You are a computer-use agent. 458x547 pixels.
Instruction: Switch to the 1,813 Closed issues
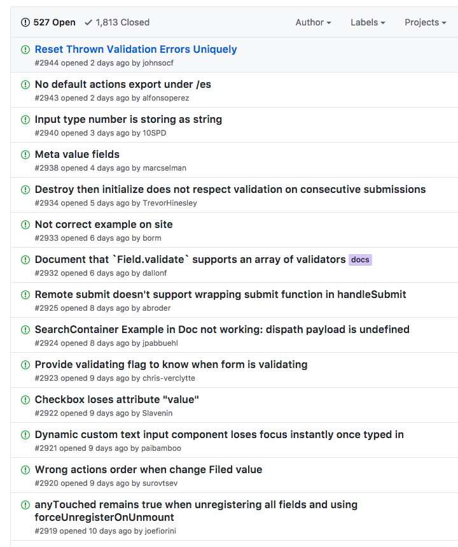point(117,22)
